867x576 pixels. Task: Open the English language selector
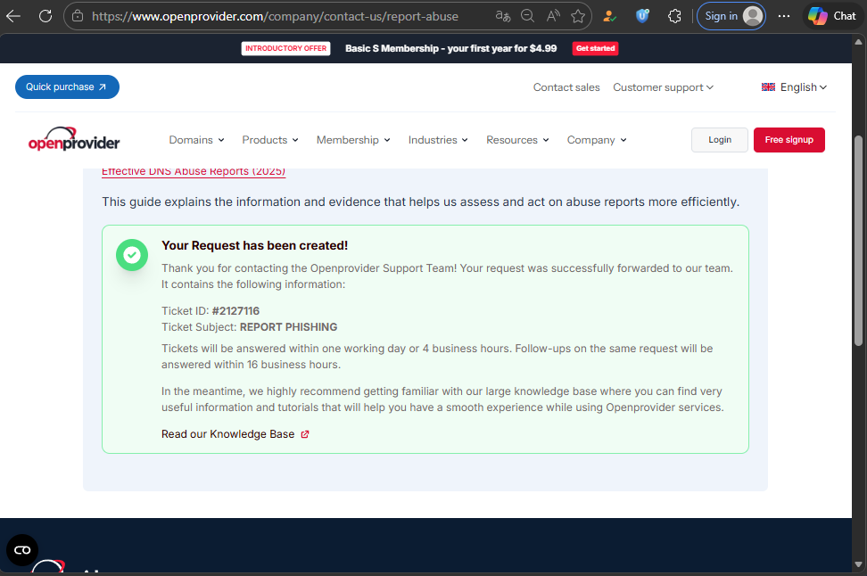point(794,87)
